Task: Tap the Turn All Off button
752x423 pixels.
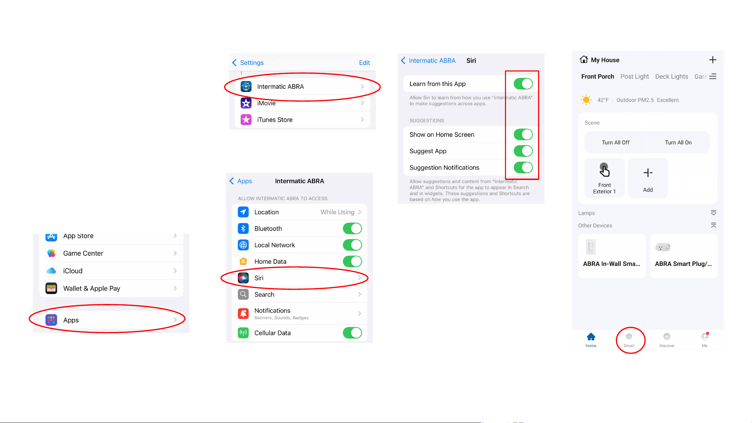Action: tap(616, 142)
